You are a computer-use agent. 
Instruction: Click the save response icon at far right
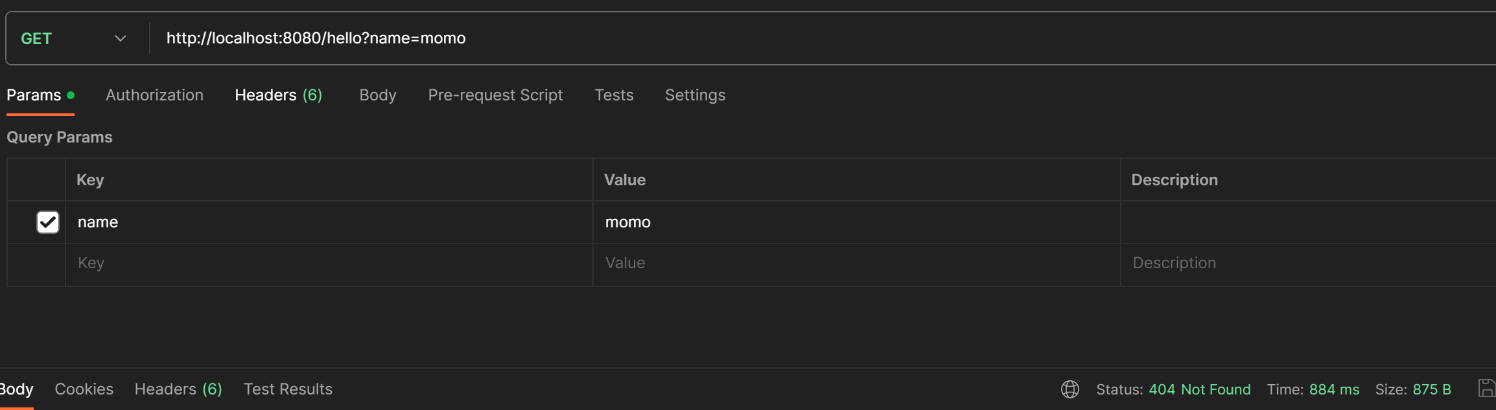[1486, 389]
